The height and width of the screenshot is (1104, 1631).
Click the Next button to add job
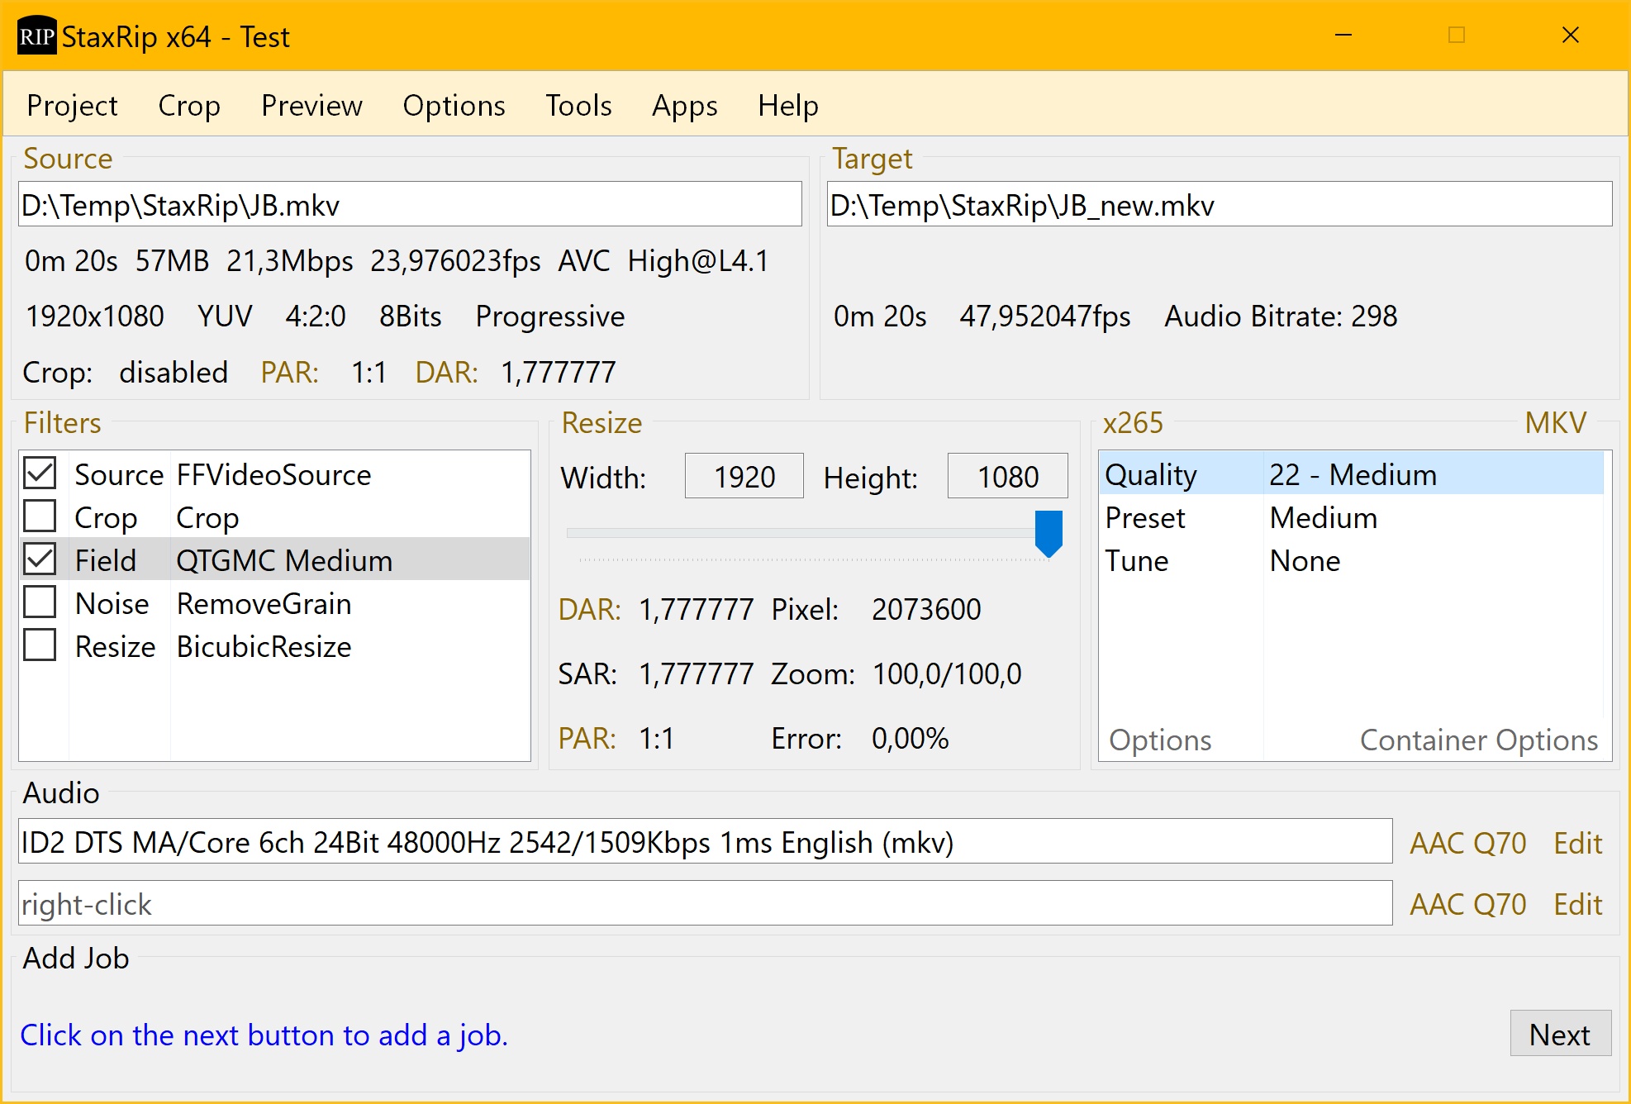click(x=1559, y=1034)
